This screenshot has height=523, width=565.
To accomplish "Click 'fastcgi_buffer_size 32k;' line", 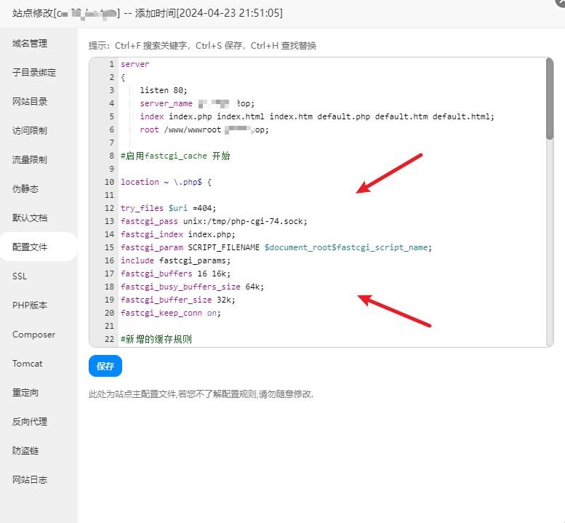I will pos(178,300).
